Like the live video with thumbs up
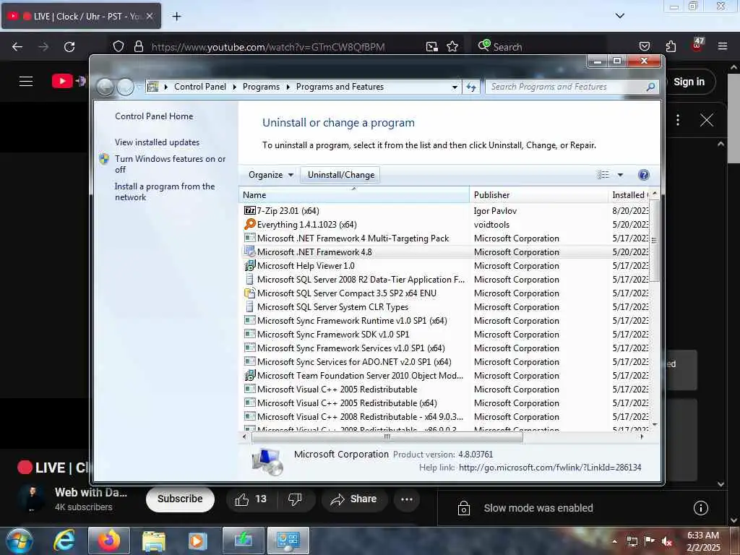This screenshot has width=740, height=555. click(251, 499)
